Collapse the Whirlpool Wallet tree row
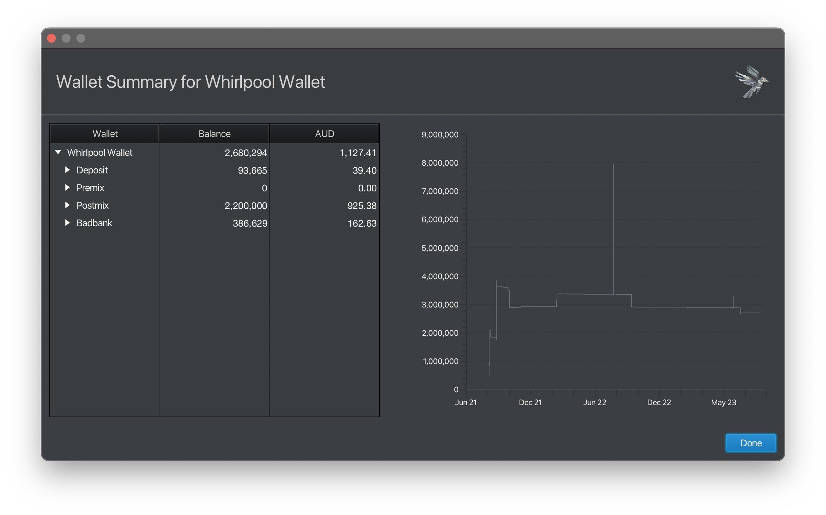Image resolution: width=826 pixels, height=515 pixels. [x=58, y=152]
